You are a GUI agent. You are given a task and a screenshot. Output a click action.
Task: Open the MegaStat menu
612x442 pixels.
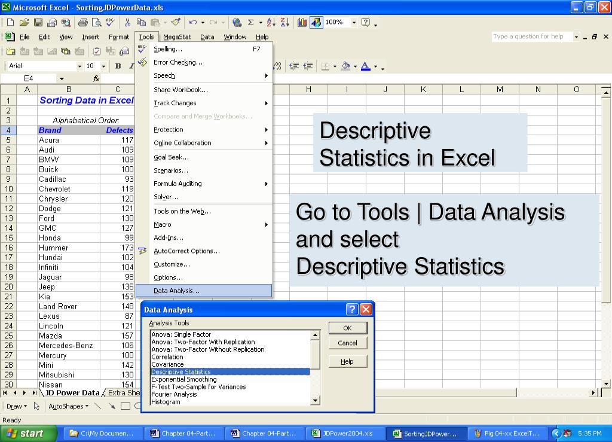[x=177, y=36]
